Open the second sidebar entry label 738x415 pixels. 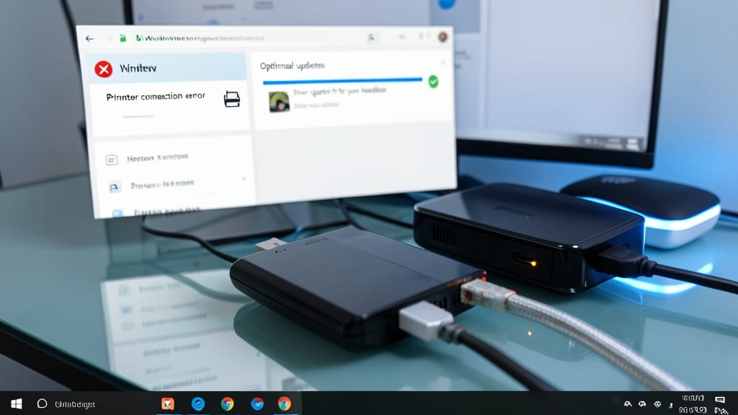tap(162, 184)
